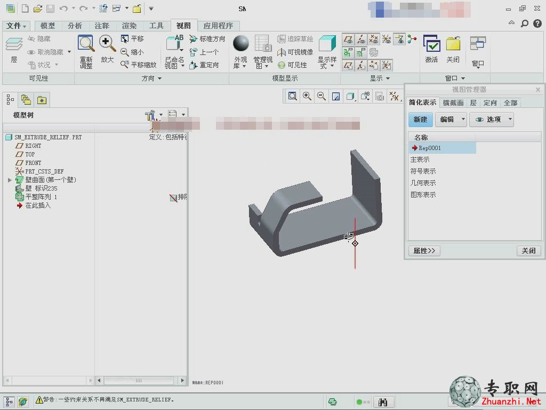Toggle point display in 显示 group
Image resolution: width=546 pixels, height=410 pixels.
374,39
